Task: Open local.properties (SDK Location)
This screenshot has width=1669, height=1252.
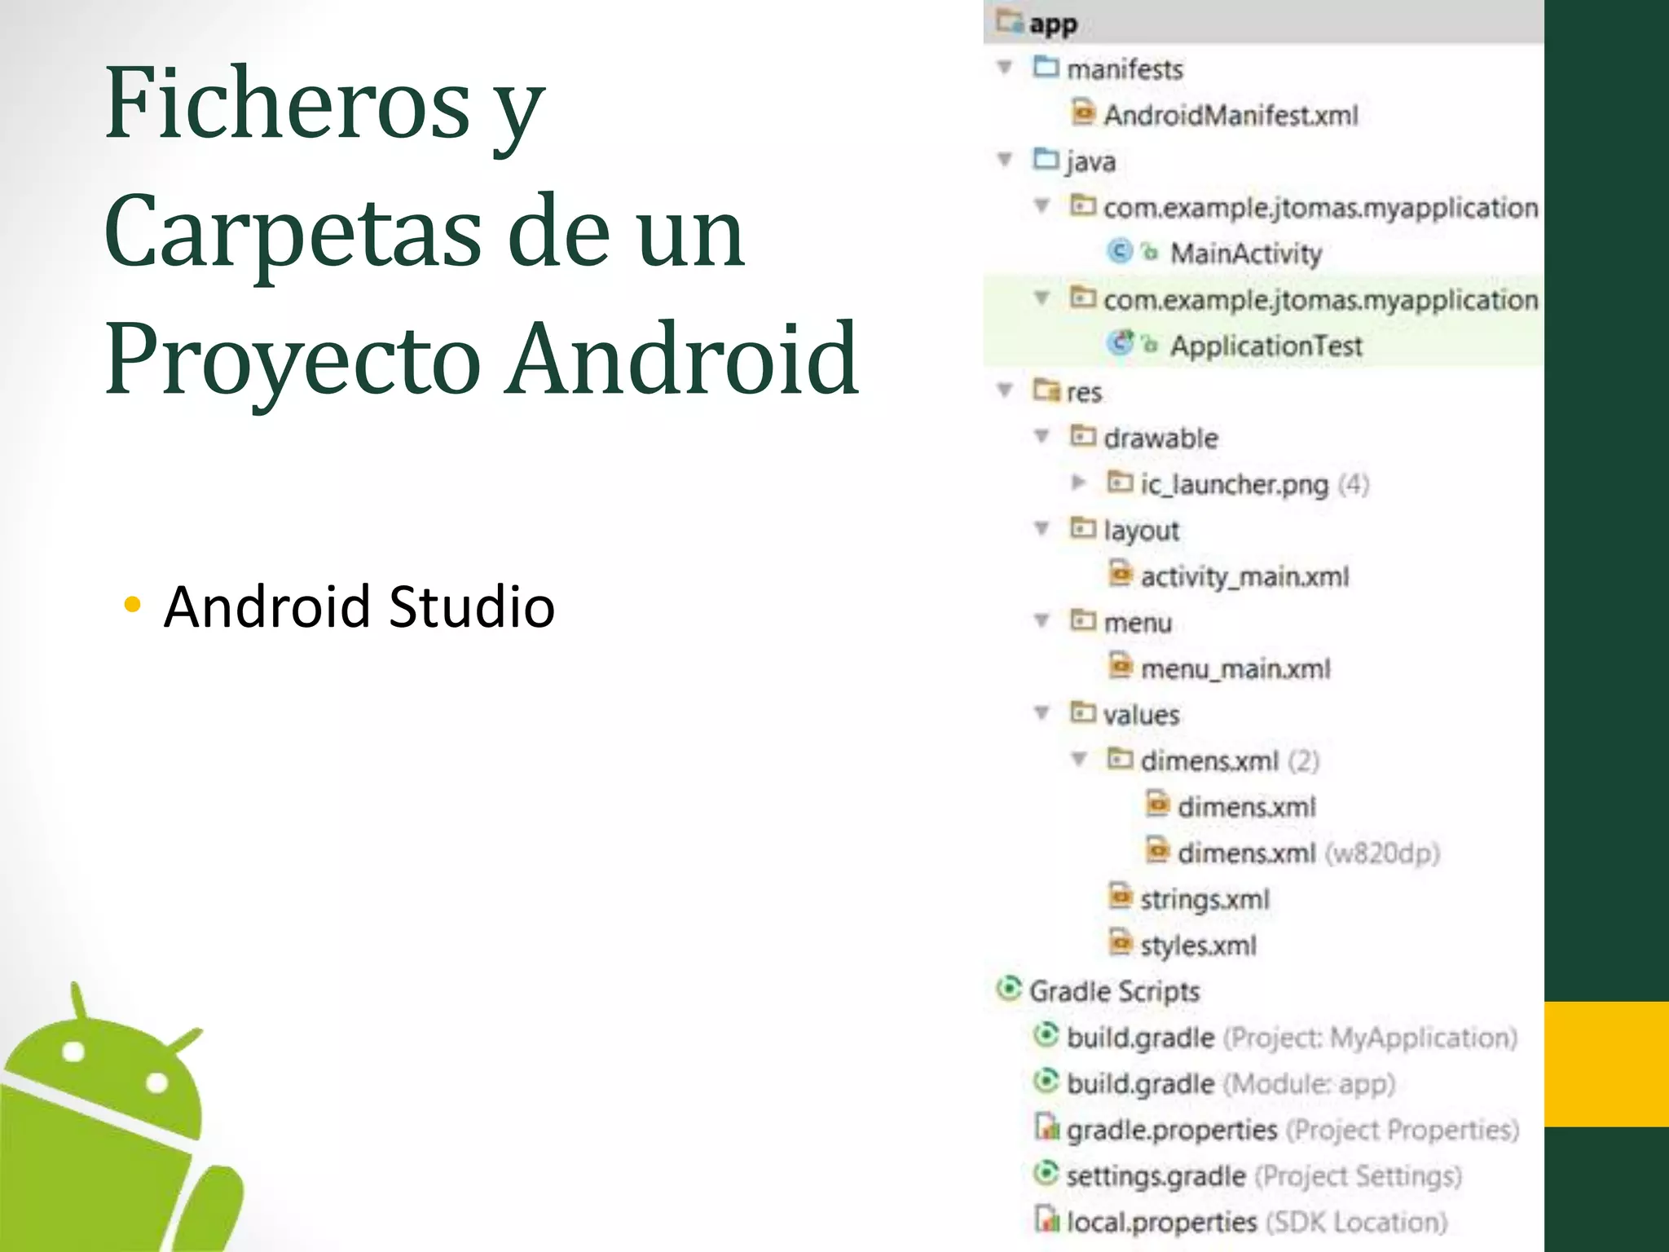Action: pyautogui.click(x=1257, y=1222)
